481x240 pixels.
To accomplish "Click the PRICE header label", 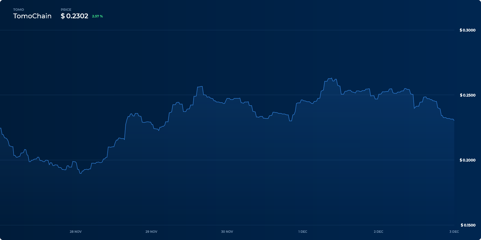I will click(x=66, y=10).
